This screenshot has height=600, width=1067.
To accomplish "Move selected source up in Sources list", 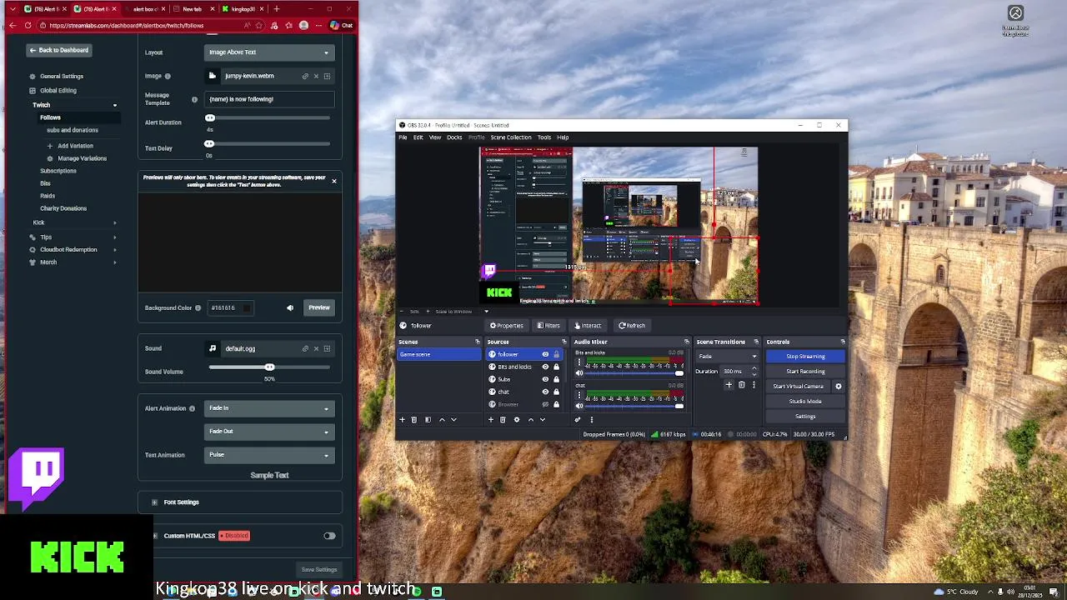I will tap(530, 420).
